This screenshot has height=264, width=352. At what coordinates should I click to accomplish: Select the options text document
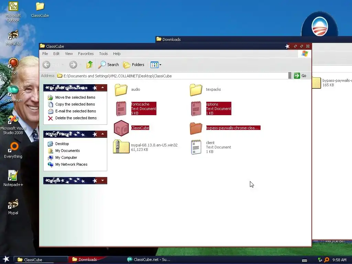click(211, 109)
